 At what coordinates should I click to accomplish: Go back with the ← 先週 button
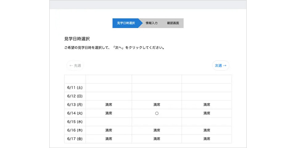75,65
